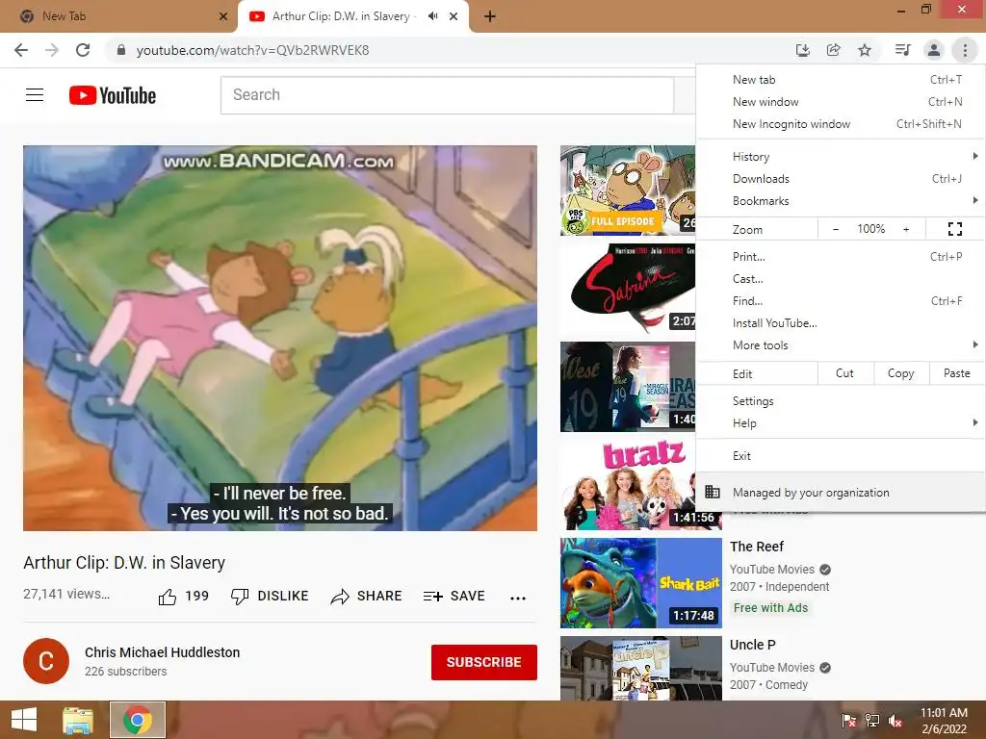
Task: Open the Chrome profile avatar
Action: coord(934,50)
